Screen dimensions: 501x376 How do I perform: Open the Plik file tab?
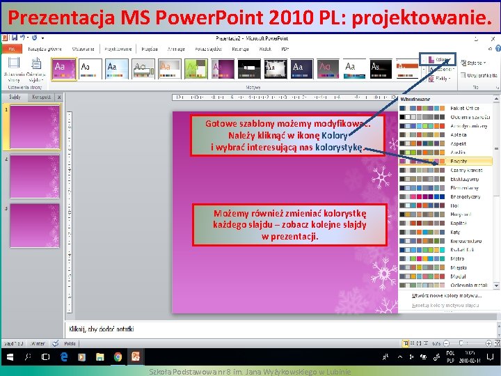(x=12, y=49)
